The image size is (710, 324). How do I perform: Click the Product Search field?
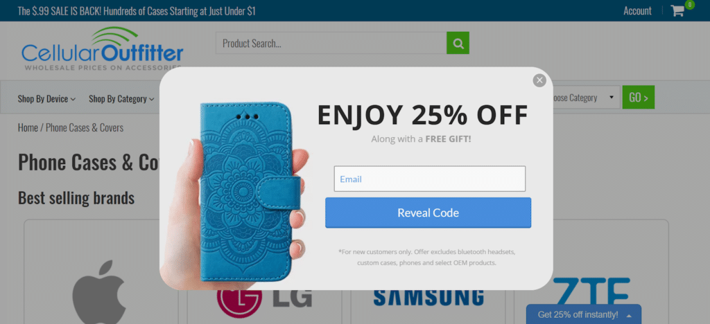(331, 43)
